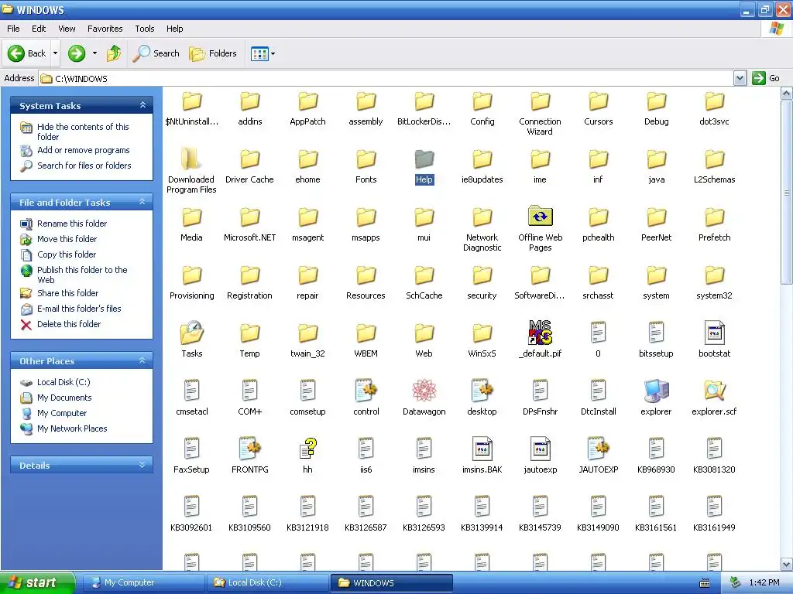Open the Start menu
Image resolution: width=793 pixels, height=594 pixels.
[37, 582]
